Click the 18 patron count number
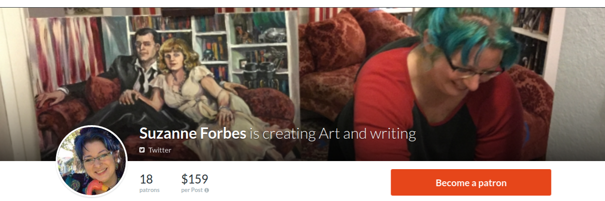 tap(146, 179)
